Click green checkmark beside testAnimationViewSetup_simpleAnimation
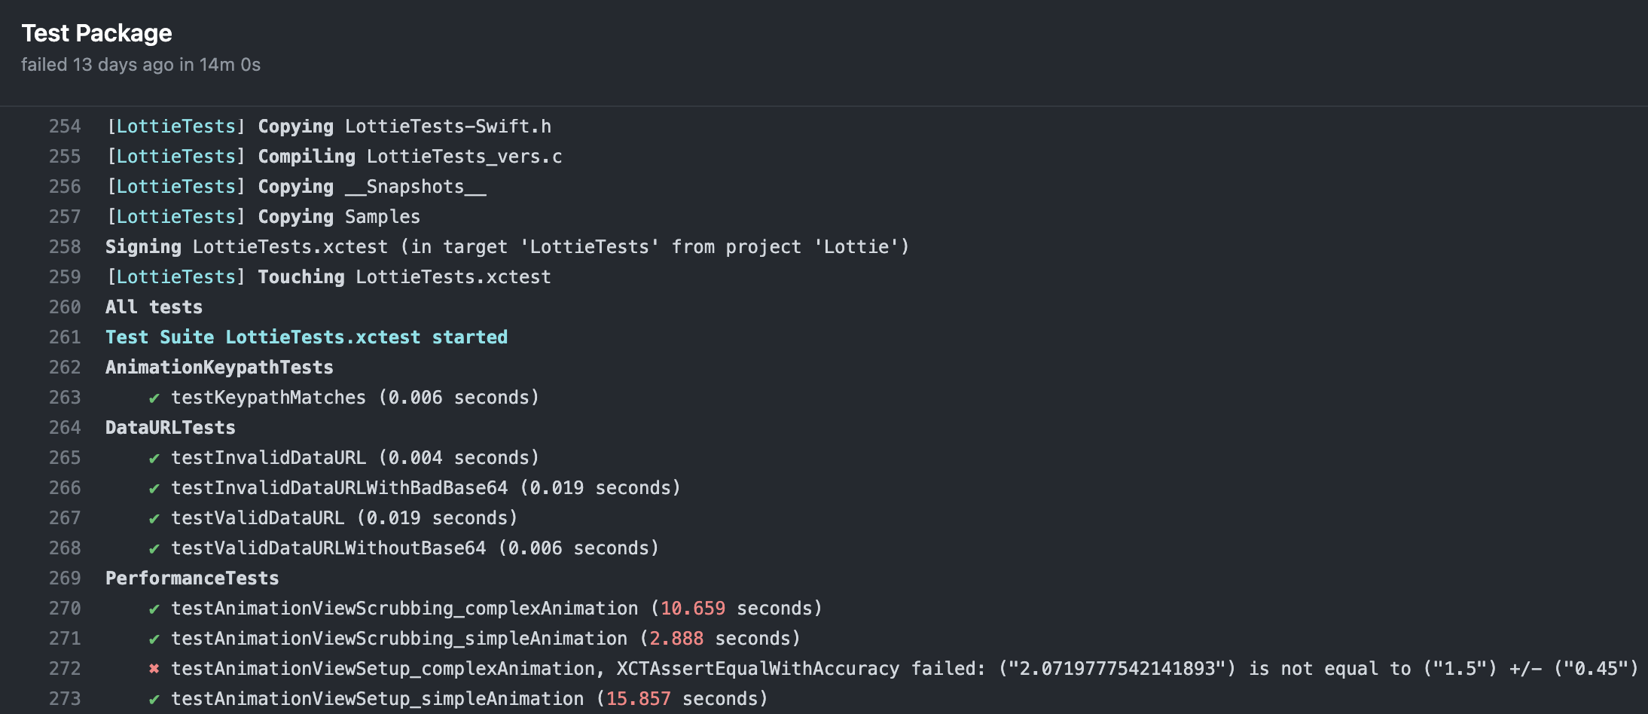 tap(154, 700)
